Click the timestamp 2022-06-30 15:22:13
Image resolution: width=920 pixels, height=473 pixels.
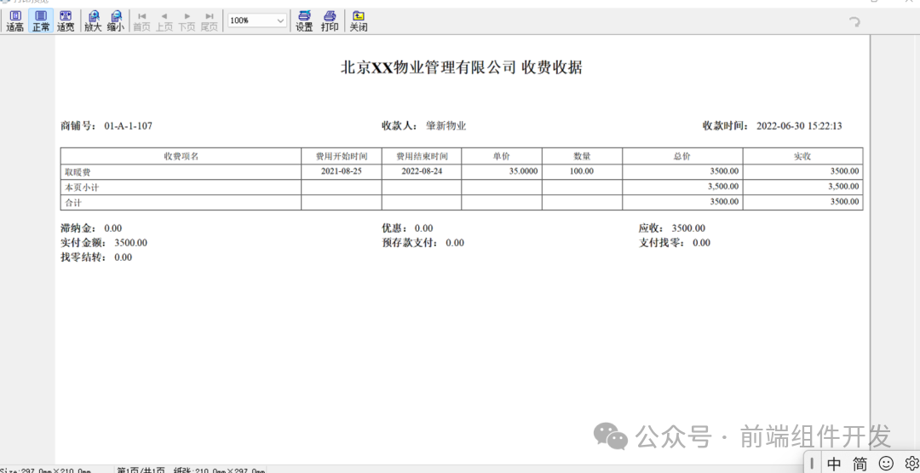pyautogui.click(x=799, y=125)
